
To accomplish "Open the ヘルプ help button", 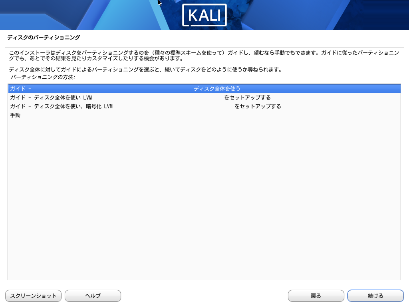I will 93,296.
